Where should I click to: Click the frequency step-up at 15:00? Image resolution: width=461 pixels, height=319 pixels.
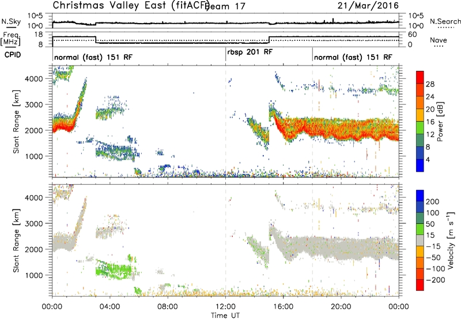(269, 40)
